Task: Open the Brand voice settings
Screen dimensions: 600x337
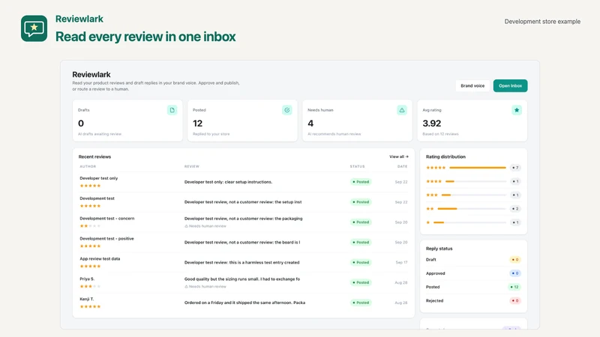Action: [x=472, y=85]
